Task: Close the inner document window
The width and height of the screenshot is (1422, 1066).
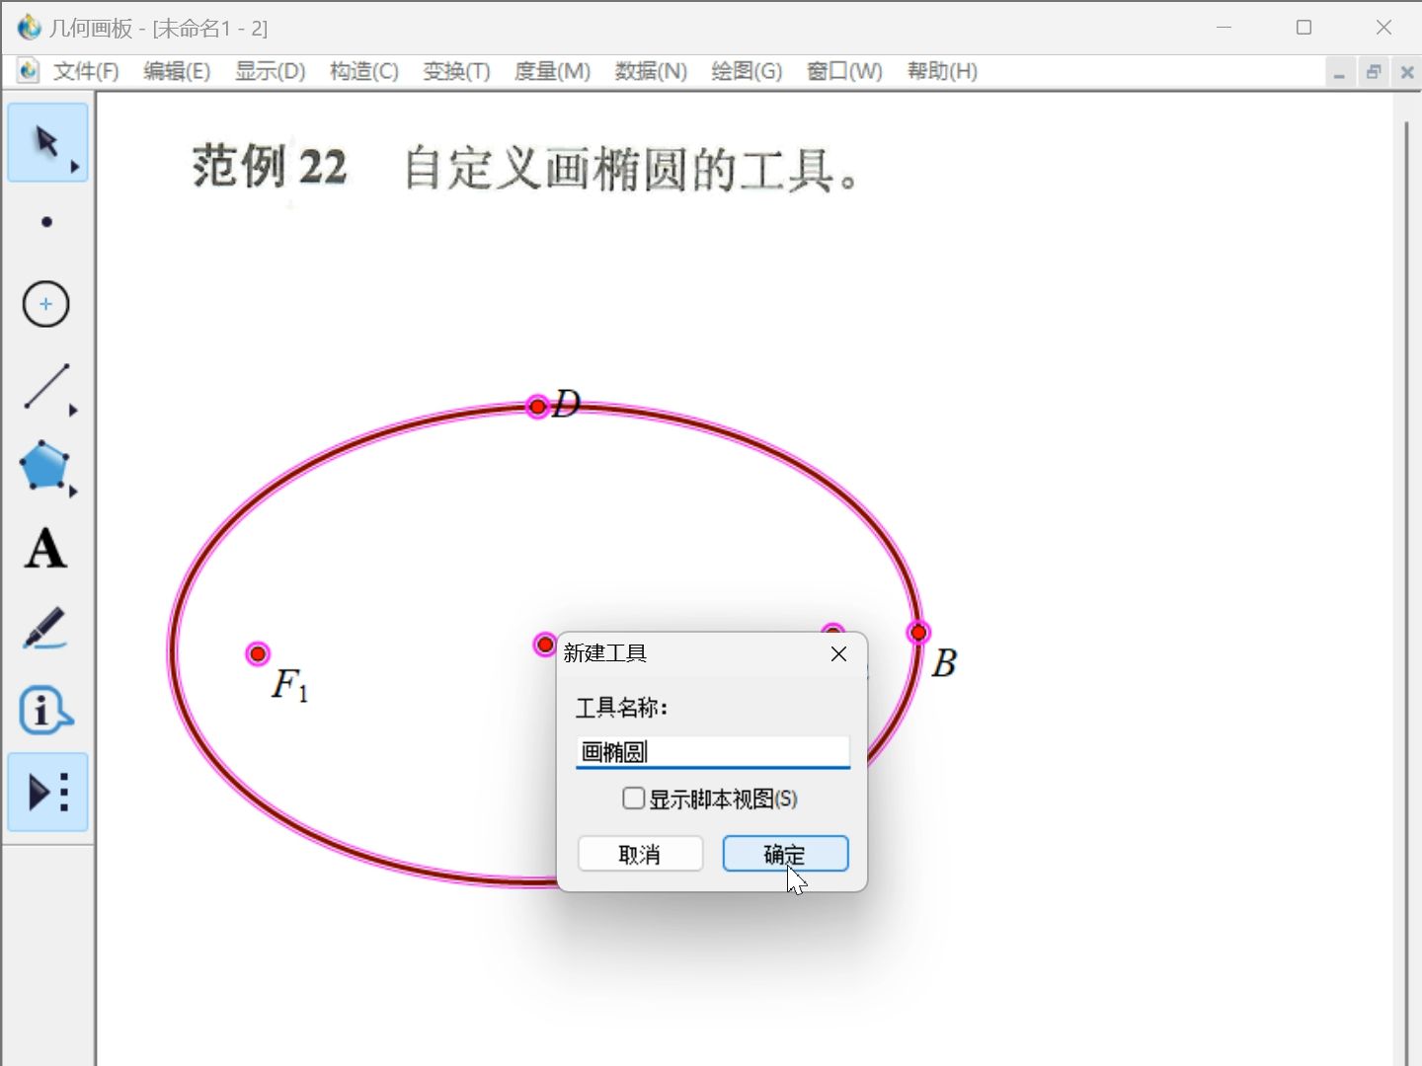Action: tap(1407, 72)
